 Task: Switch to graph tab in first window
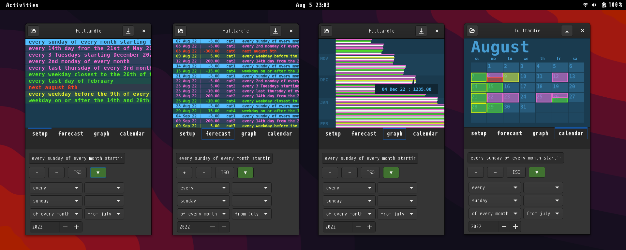(x=101, y=134)
